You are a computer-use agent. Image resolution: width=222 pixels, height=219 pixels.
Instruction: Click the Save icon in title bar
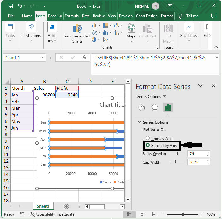pos(10,6)
